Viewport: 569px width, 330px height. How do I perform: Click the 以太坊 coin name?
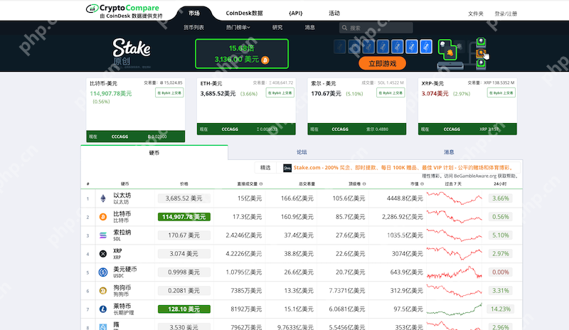122,196
